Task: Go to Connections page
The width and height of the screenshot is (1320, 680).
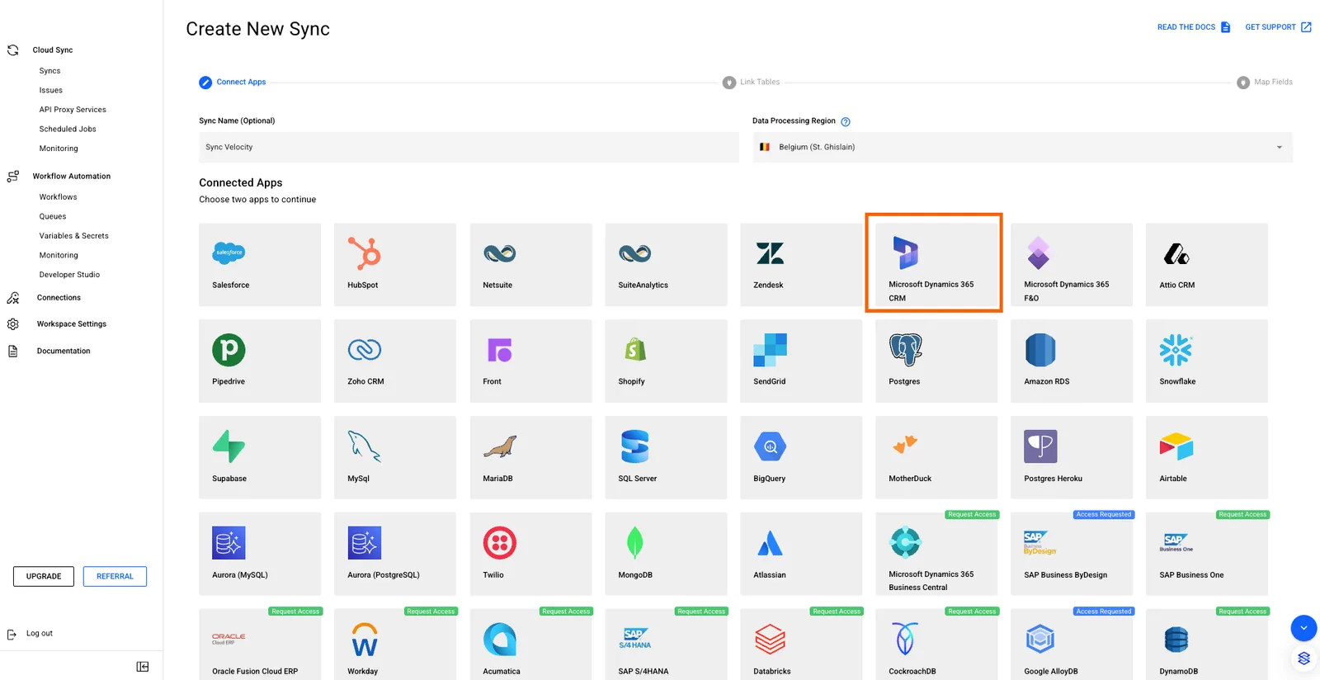Action: pyautogui.click(x=59, y=298)
